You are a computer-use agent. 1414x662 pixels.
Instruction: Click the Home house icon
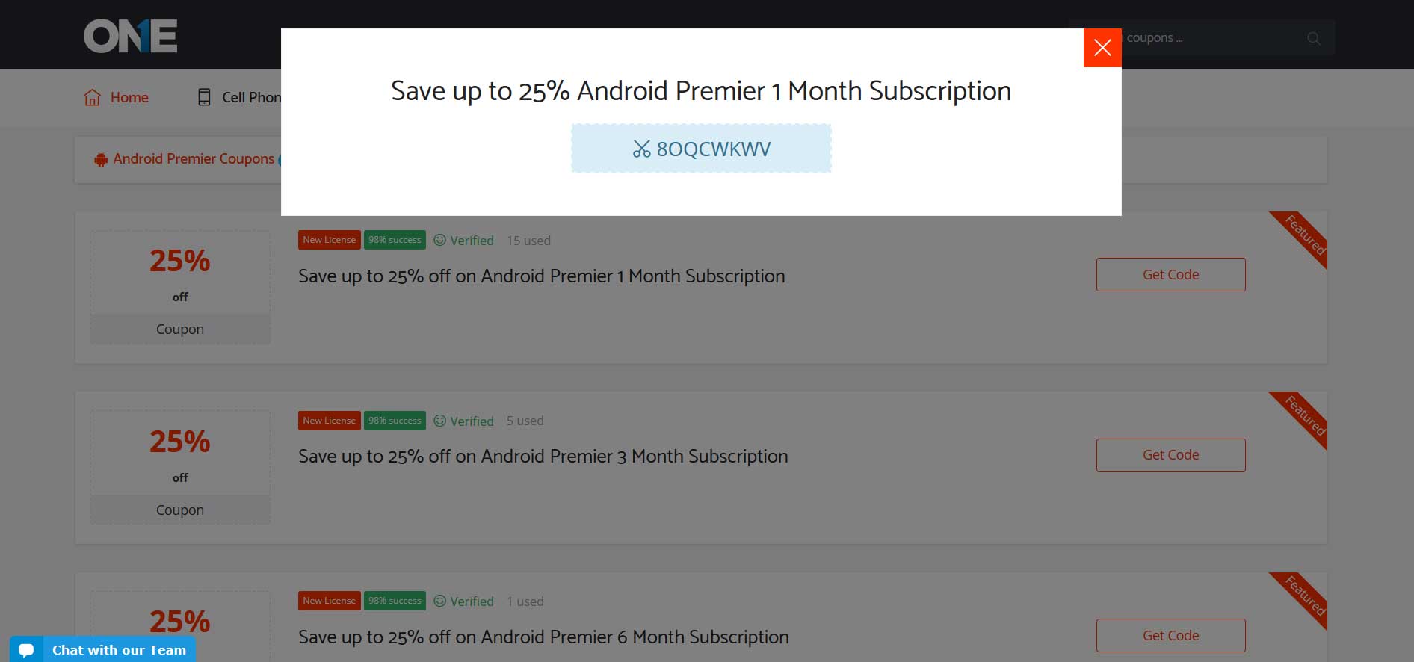[x=92, y=98]
